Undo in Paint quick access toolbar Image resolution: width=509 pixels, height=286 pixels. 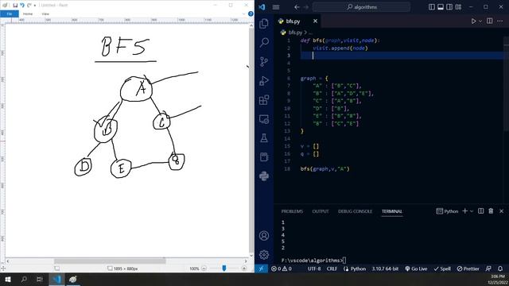[22, 6]
